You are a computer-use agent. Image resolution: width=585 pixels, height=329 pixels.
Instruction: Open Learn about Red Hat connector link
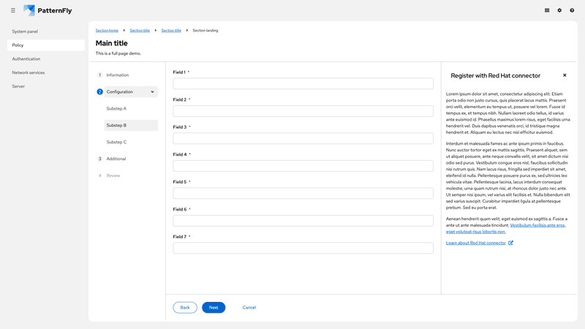(476, 243)
